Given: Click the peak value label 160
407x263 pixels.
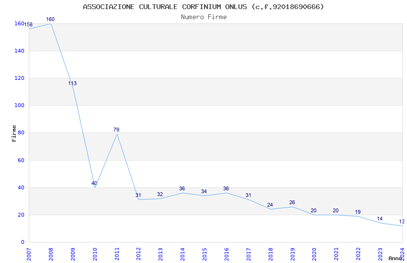Looking at the screenshot, I should tap(50, 20).
